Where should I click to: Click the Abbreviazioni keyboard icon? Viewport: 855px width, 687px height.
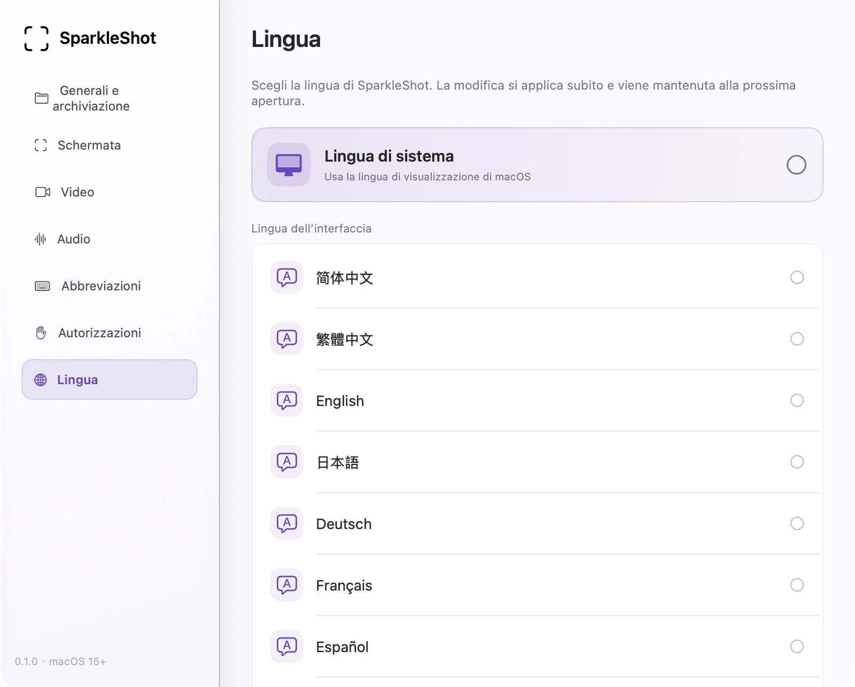[x=42, y=286]
